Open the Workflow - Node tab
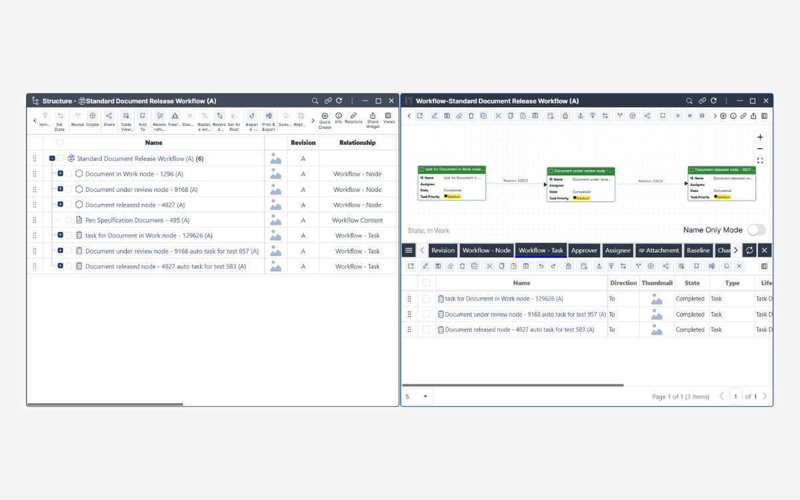The width and height of the screenshot is (800, 500). tap(486, 251)
